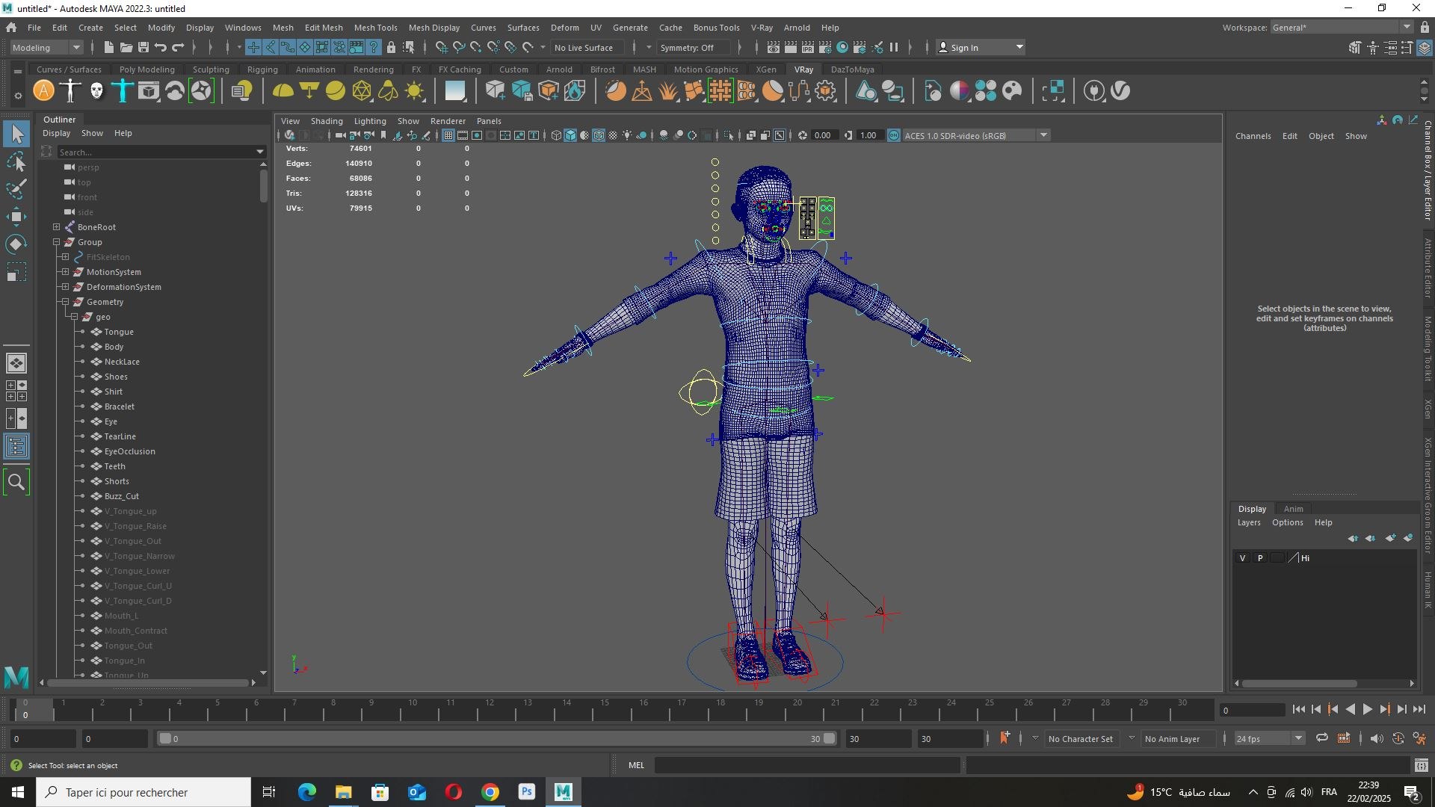Toggle the color management icon

coord(894,135)
